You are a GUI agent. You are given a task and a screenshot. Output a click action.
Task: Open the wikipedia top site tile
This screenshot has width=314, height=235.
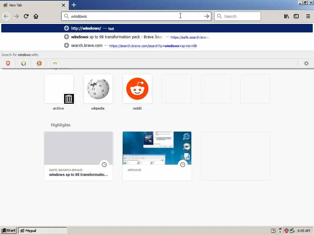pyautogui.click(x=98, y=89)
